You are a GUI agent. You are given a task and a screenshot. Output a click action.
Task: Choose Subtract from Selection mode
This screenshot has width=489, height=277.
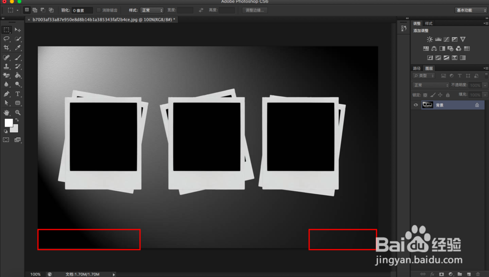click(43, 10)
